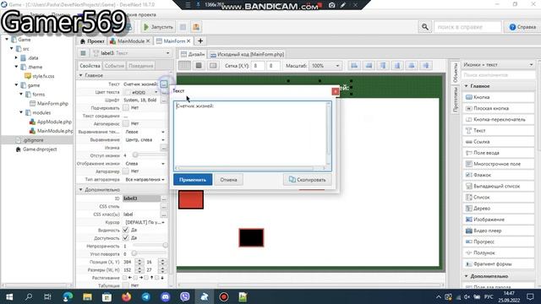
Task: Select the black rectangle on the form
Action: [x=251, y=237]
